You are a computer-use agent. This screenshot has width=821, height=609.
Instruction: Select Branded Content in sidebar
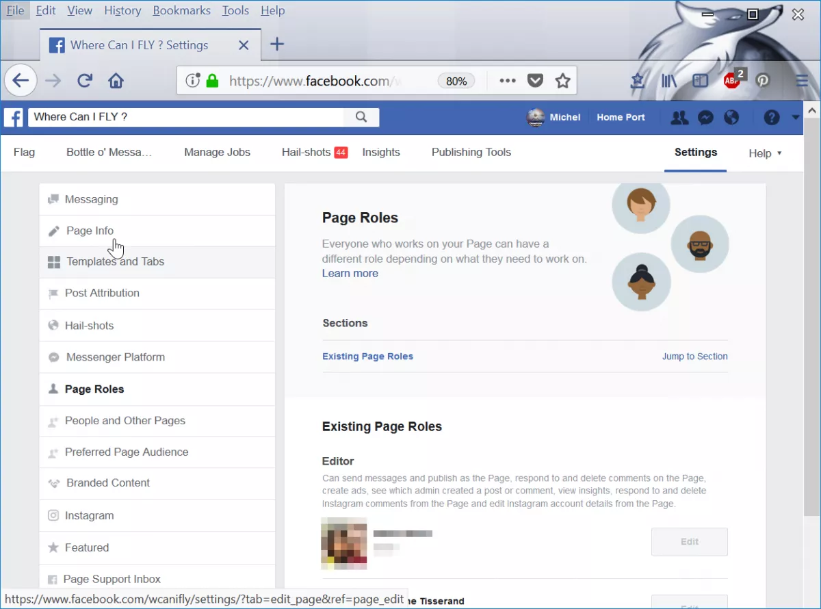point(157,483)
